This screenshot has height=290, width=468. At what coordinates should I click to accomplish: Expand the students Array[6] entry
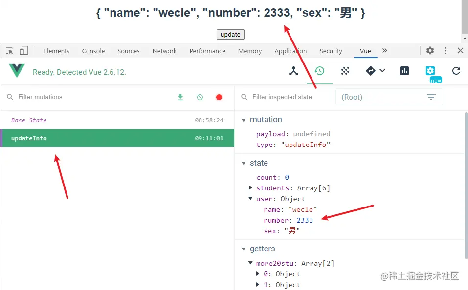(251, 188)
